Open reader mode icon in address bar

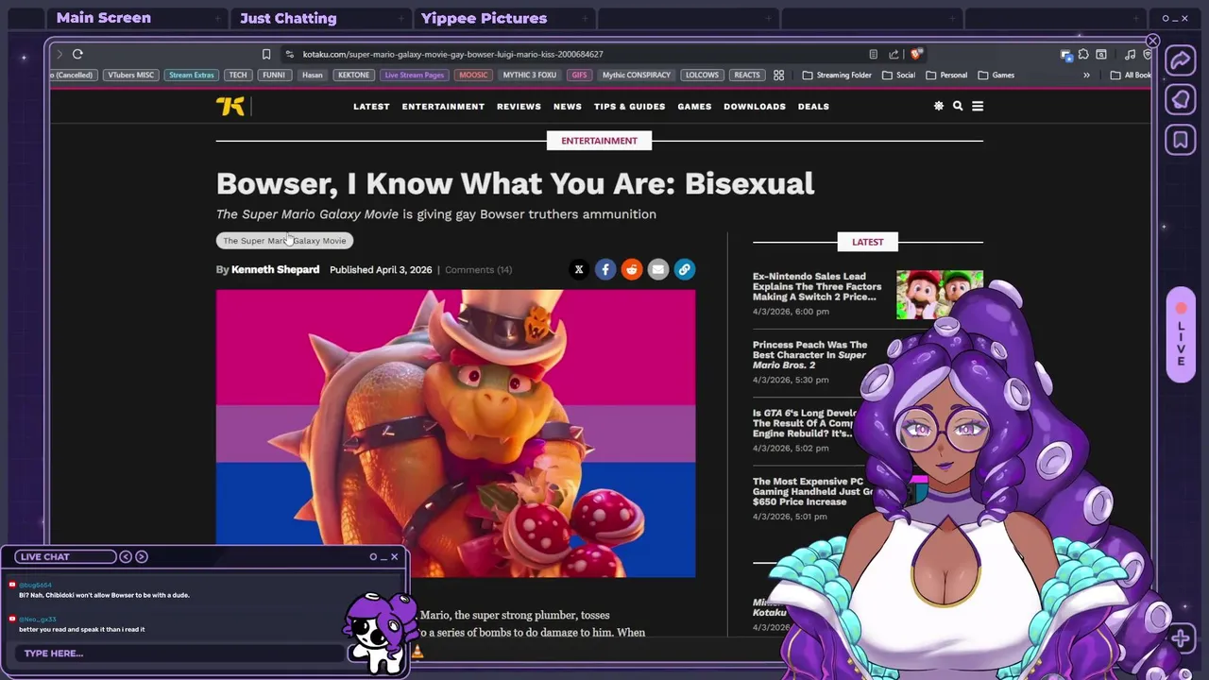click(x=873, y=55)
